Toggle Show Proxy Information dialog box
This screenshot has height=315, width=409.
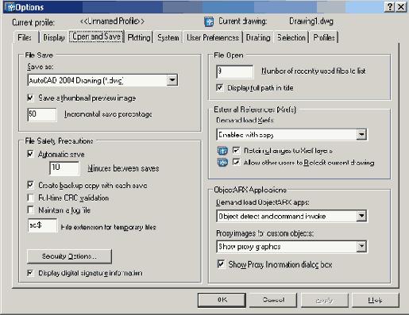[221, 264]
